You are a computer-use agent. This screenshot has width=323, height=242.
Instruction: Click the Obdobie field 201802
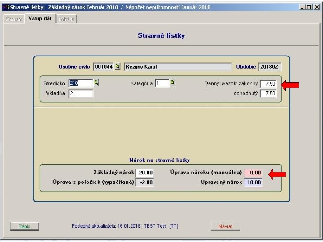[x=270, y=67]
